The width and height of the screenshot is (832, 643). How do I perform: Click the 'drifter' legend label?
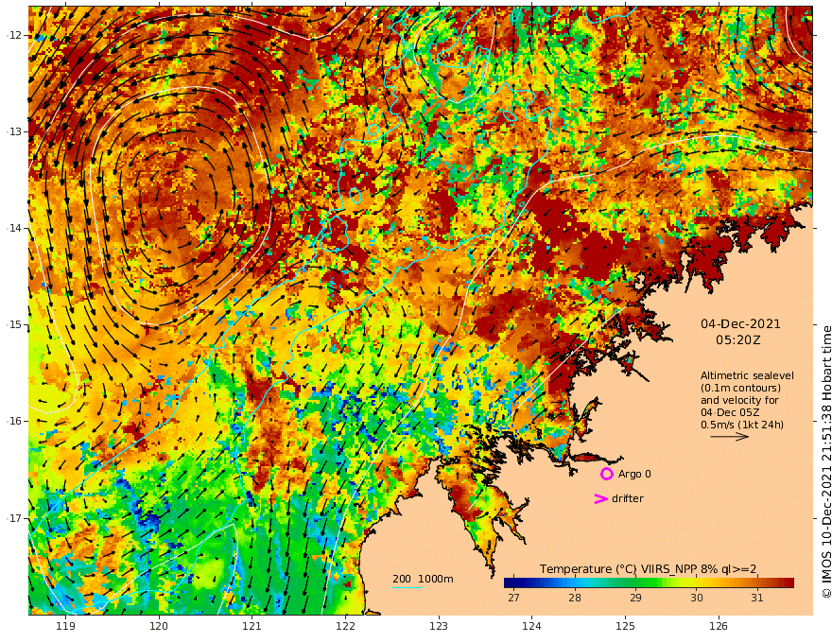click(x=627, y=498)
